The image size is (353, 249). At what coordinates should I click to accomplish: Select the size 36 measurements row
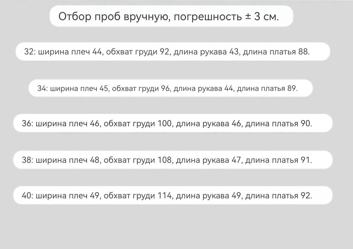(x=173, y=123)
